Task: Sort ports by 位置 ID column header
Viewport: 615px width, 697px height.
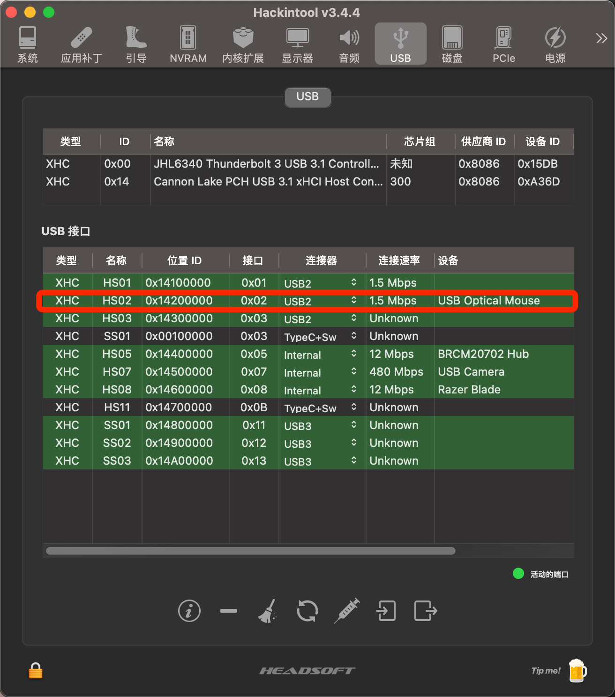Action: click(x=185, y=260)
